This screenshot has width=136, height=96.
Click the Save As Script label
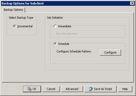(x=103, y=89)
